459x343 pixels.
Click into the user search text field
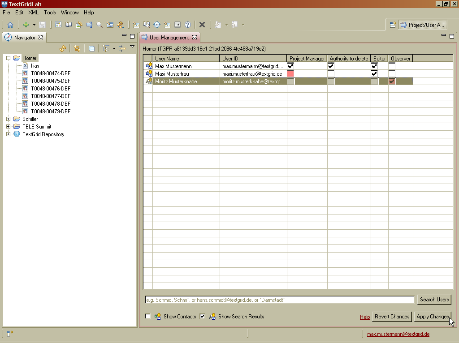[x=279, y=300]
